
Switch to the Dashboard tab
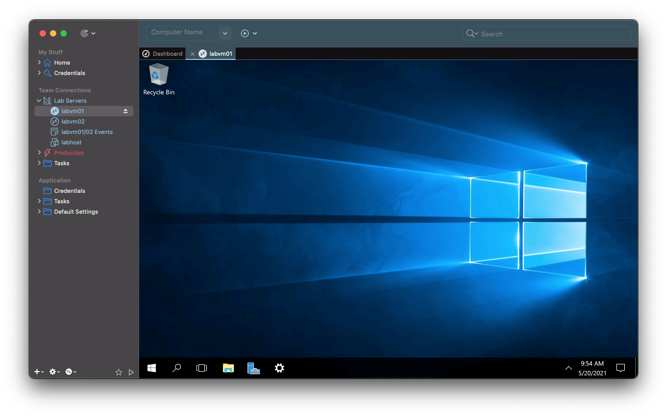point(163,54)
